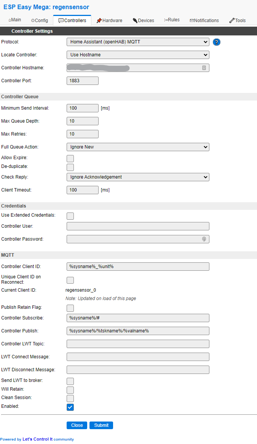Image resolution: width=257 pixels, height=444 pixels.
Task: Open the Rules tab
Action: 172,20
